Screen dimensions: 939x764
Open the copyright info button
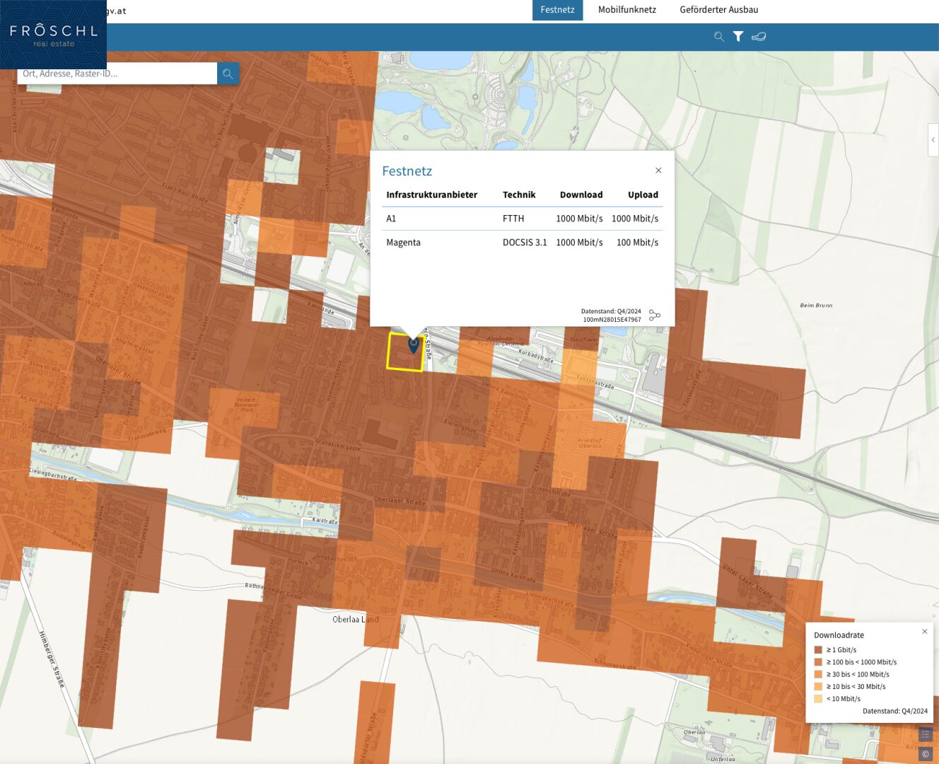pyautogui.click(x=925, y=754)
